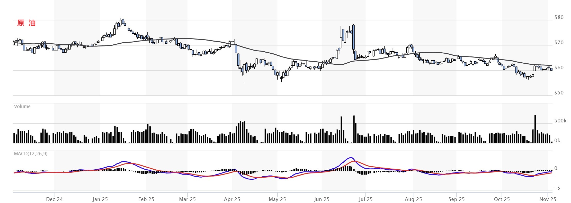Click the $80 price axis label

click(559, 17)
